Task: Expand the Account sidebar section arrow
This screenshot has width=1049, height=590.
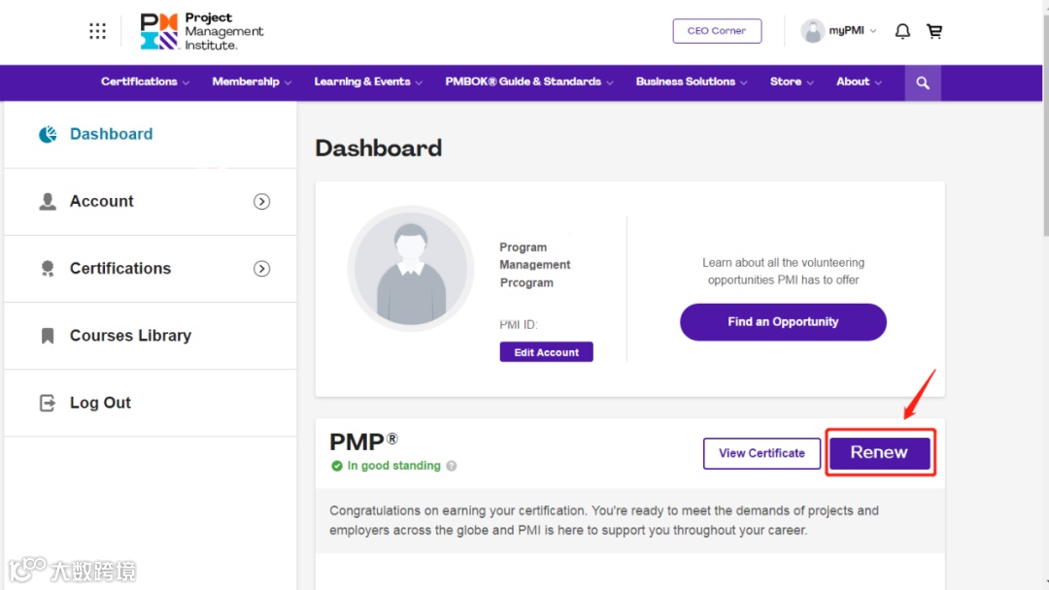Action: click(261, 202)
